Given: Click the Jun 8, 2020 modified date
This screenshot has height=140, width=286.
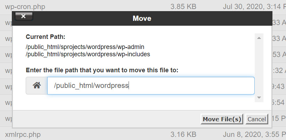Looking at the screenshot, I should coord(254,134).
